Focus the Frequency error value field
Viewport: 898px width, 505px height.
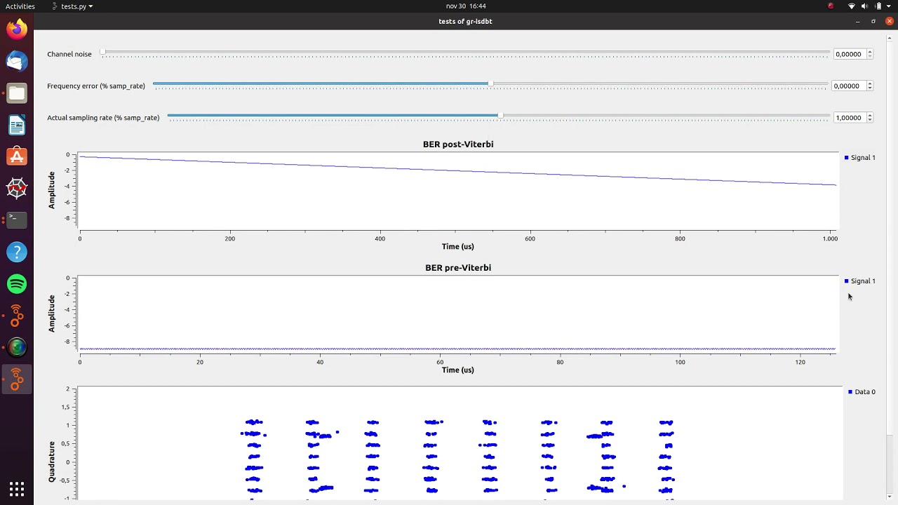849,86
